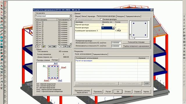Click Подбор поперечного армирования button
Viewport: 186px width, 104px height.
click(136, 46)
